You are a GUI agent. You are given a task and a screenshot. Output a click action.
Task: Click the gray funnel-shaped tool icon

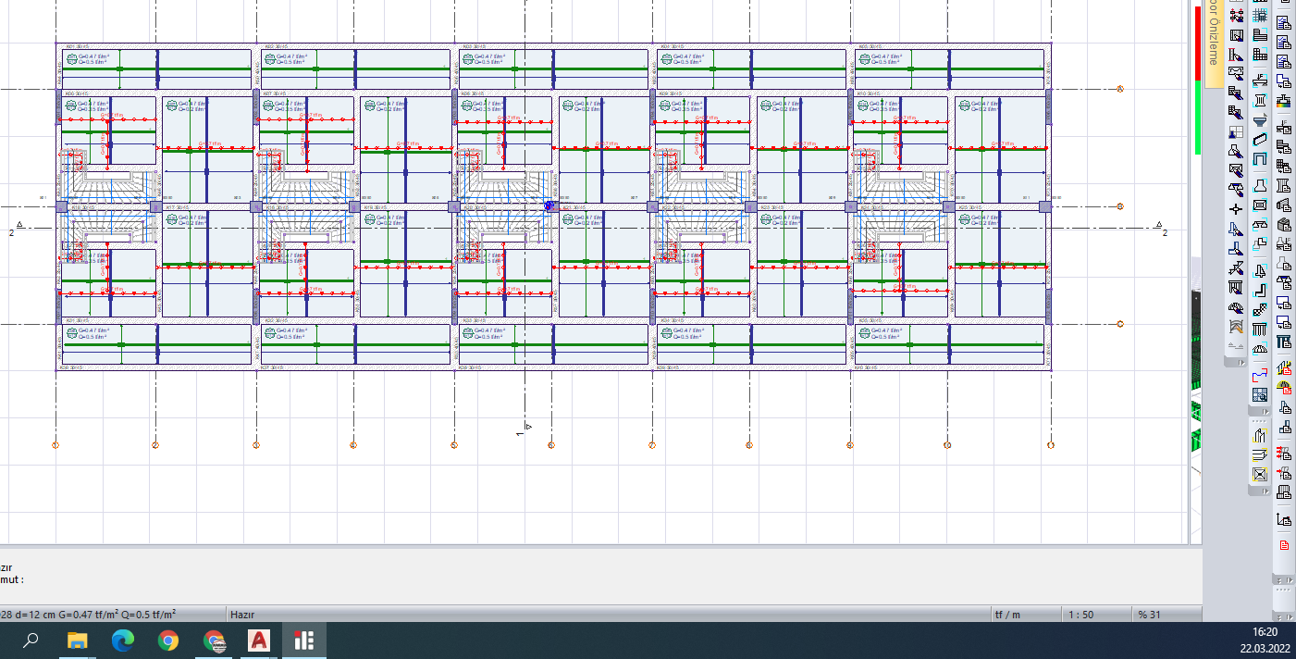pos(1260,120)
